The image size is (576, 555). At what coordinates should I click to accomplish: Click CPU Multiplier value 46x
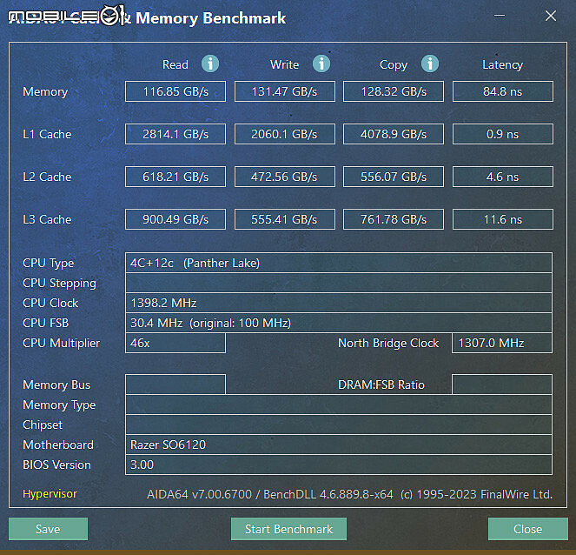175,343
